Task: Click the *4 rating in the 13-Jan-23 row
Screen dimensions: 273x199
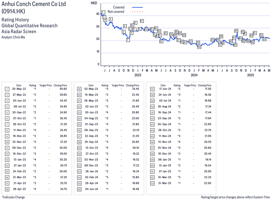Action: [x=35, y=160]
